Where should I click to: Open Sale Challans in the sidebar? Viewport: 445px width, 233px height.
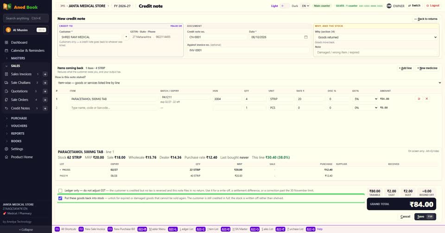(21, 83)
